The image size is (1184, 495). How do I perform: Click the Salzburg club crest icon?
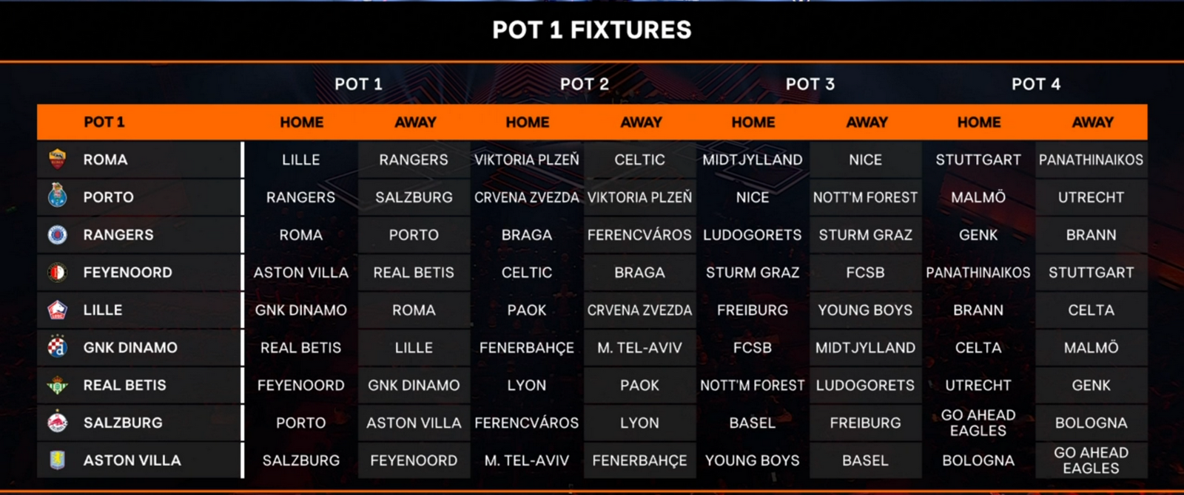pyautogui.click(x=57, y=423)
